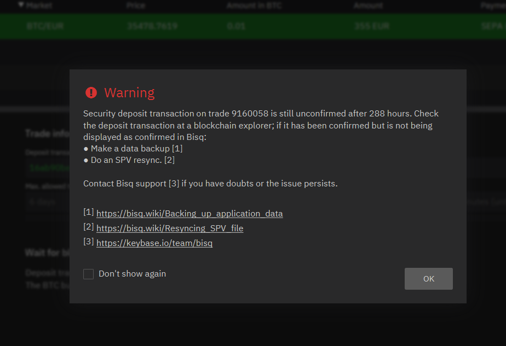Click the price value 35478.7619

(152, 26)
